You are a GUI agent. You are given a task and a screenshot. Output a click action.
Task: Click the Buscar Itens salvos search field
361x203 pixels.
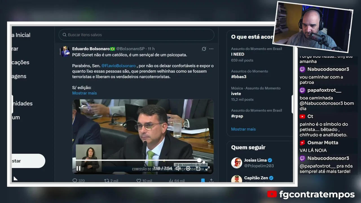(137, 35)
